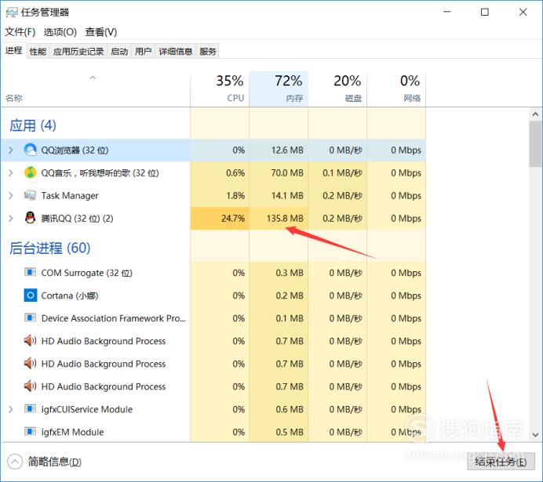The width and height of the screenshot is (543, 482).
Task: Open the 选项(O) menu
Action: coord(60,32)
